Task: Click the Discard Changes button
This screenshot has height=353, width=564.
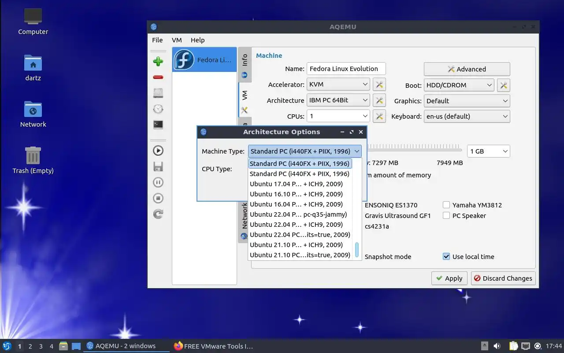Action: (x=503, y=278)
